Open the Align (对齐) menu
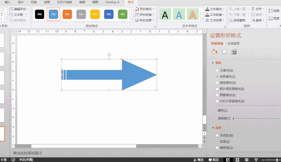The height and width of the screenshot is (162, 281). pyautogui.click(x=258, y=9)
